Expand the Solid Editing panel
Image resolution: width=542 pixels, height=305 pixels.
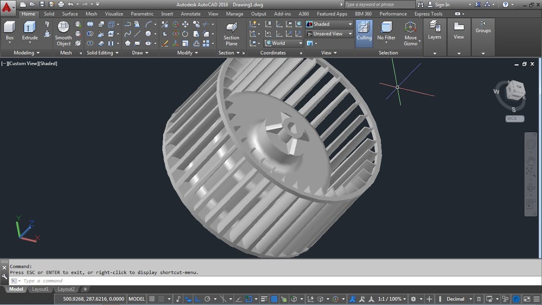pyautogui.click(x=103, y=53)
